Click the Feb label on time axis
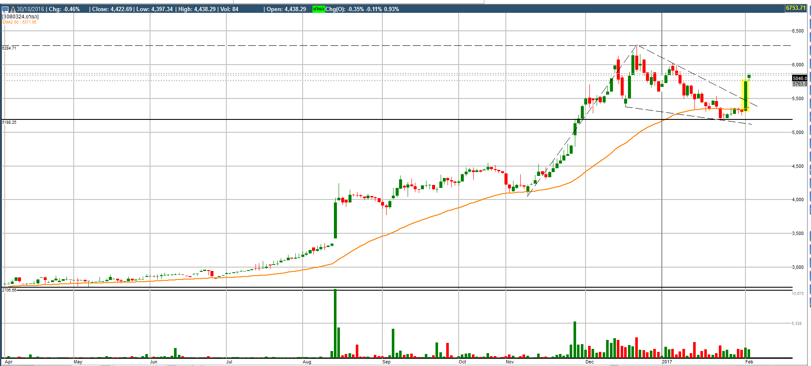The image size is (811, 366). (749, 362)
